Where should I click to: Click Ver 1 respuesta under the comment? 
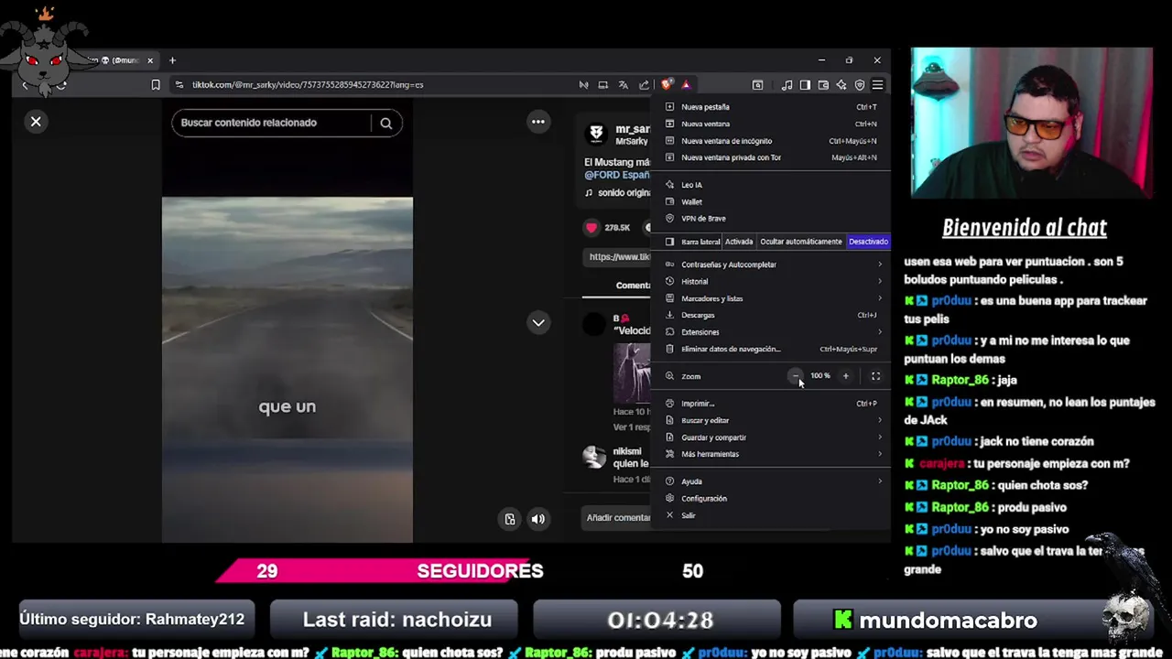coord(632,427)
